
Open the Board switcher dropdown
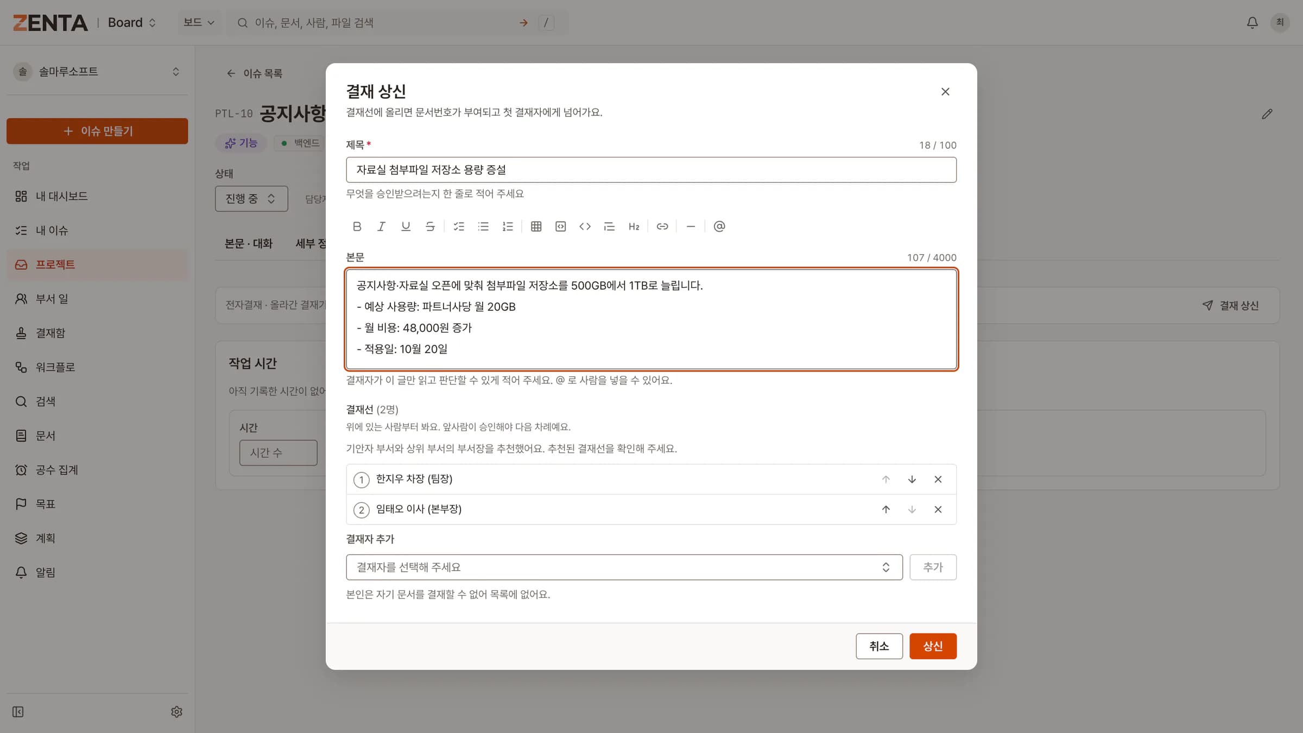coord(132,22)
